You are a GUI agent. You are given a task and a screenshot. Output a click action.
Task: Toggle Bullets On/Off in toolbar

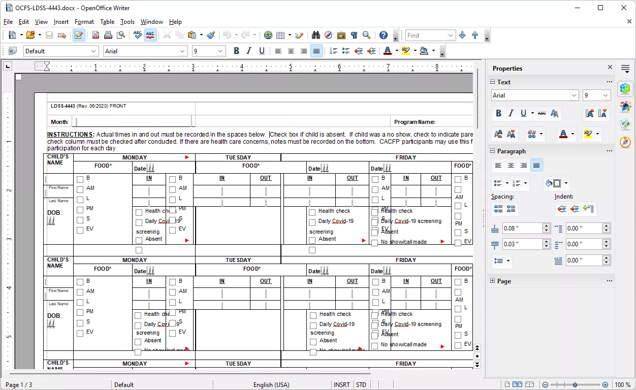(x=346, y=51)
